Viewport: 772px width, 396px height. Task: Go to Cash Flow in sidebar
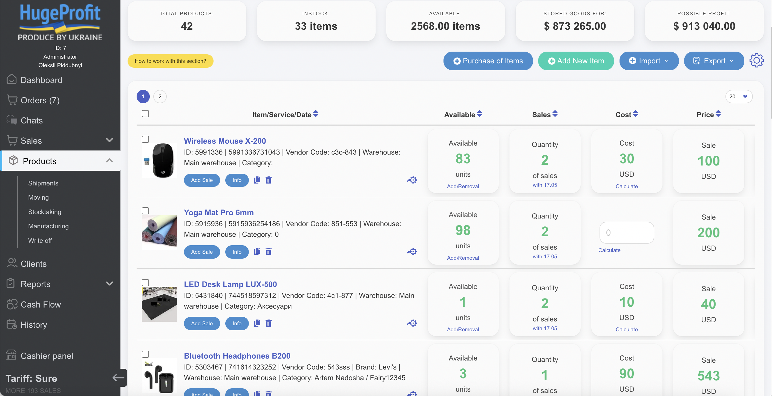(41, 305)
